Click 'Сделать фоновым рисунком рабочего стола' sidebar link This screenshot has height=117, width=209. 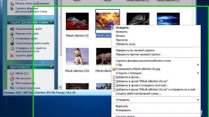click(x=31, y=10)
